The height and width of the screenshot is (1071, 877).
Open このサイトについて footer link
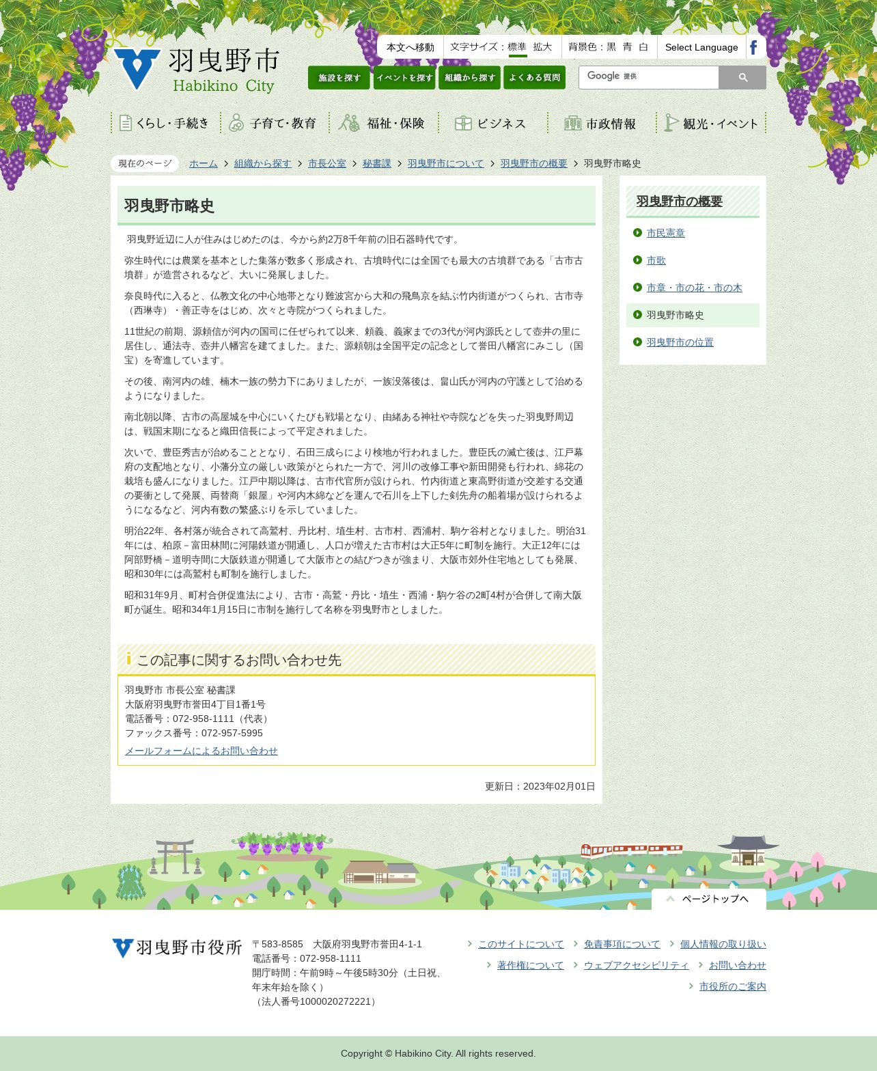(521, 944)
